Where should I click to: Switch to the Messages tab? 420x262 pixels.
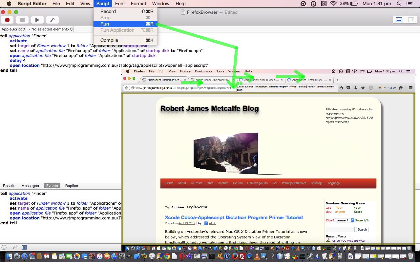pyautogui.click(x=30, y=186)
